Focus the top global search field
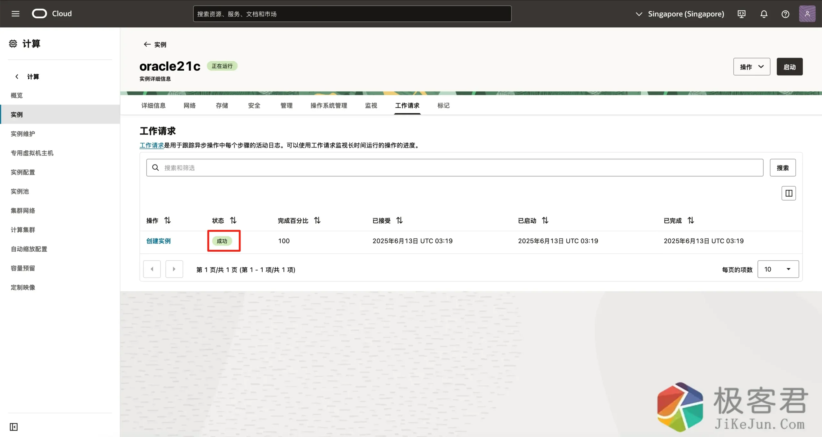The image size is (822, 437). coord(352,14)
